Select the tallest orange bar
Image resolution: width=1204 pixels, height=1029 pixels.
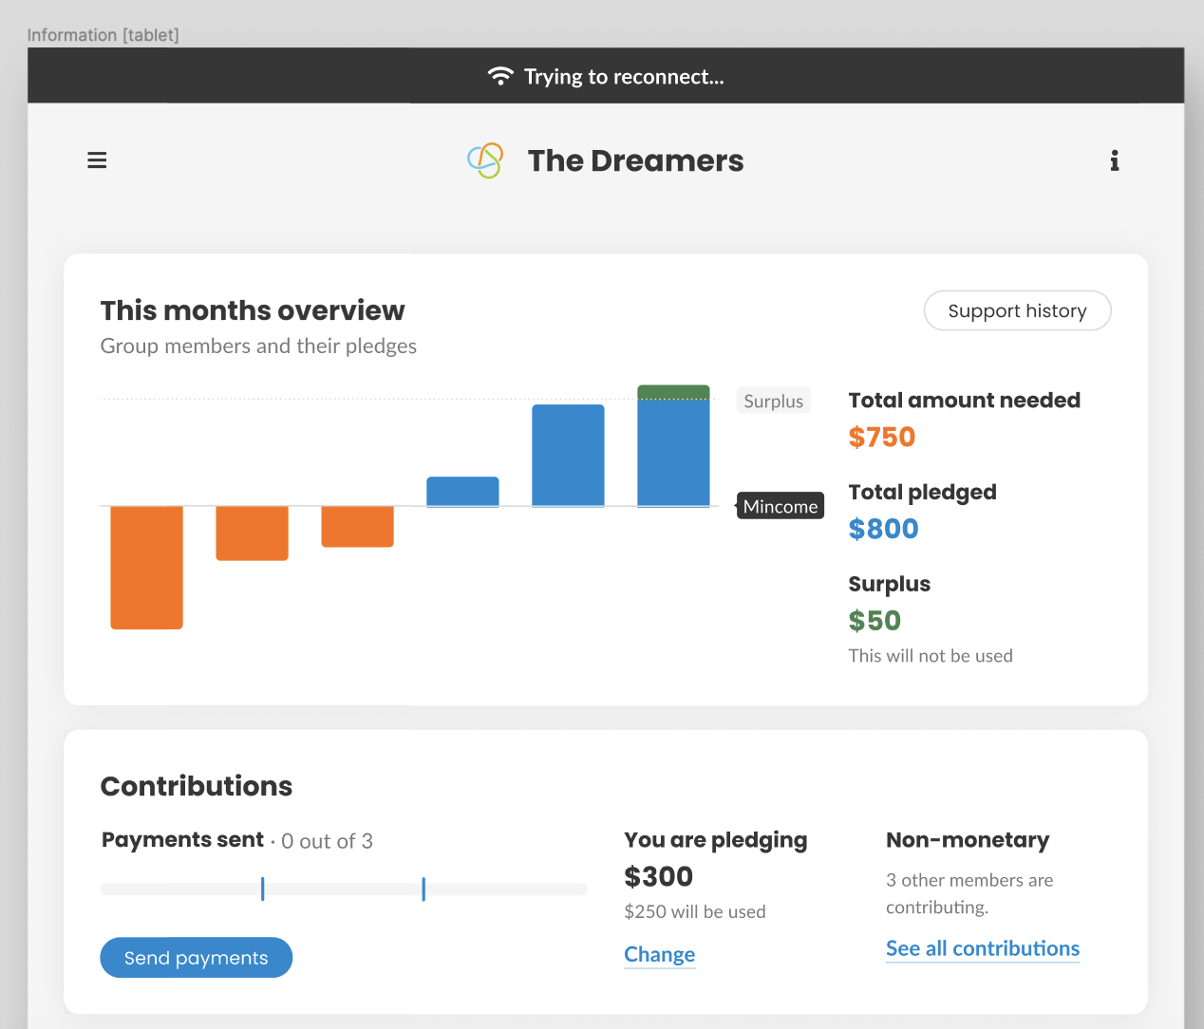(146, 568)
